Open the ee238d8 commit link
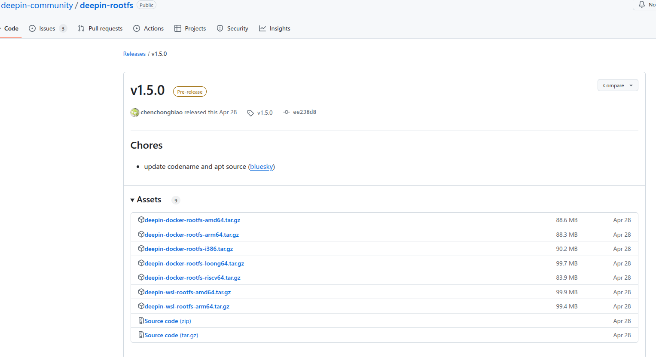The image size is (656, 357). tap(305, 112)
